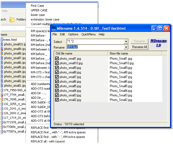
Task: Uncheck the photo_small2.jpg checkbox
Action: pyautogui.click(x=57, y=100)
